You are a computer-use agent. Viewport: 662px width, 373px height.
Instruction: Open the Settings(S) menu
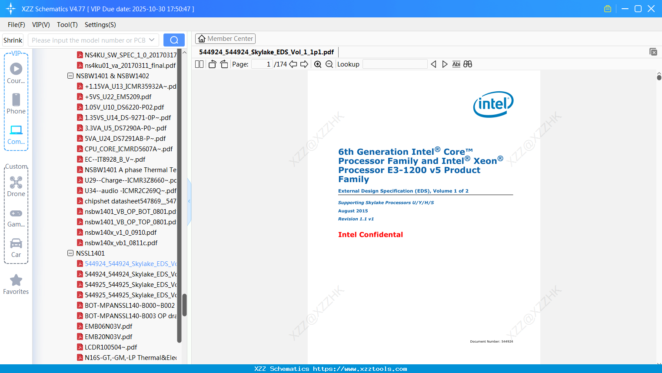point(100,25)
